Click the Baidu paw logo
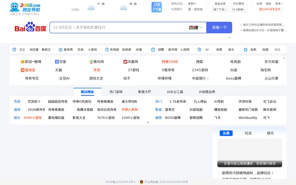 (31, 27)
